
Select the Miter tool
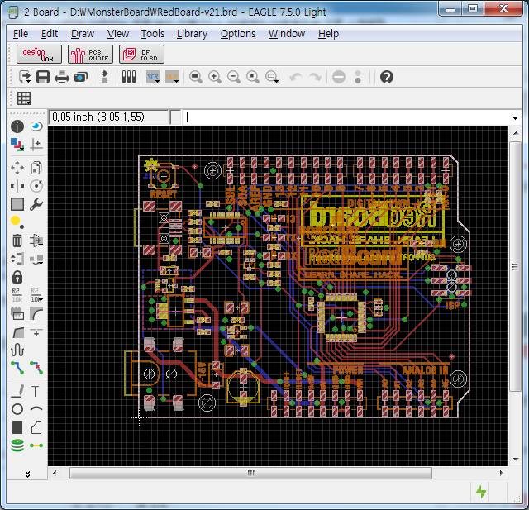click(x=36, y=314)
